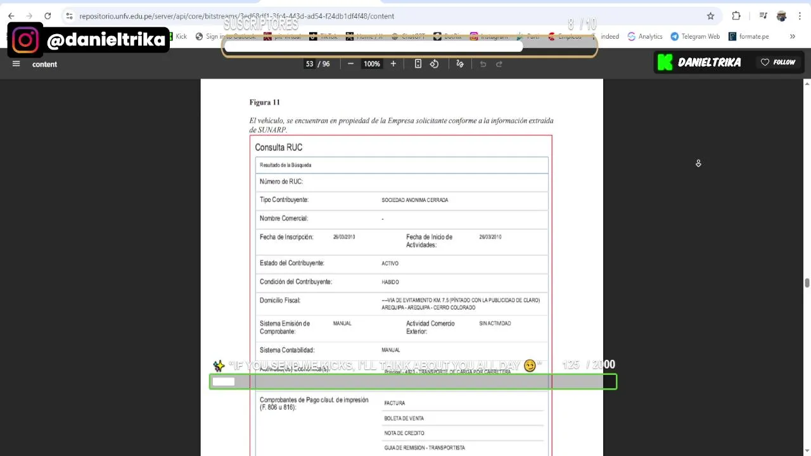The height and width of the screenshot is (456, 811).
Task: Zoom in on the PDF document
Action: tap(393, 64)
